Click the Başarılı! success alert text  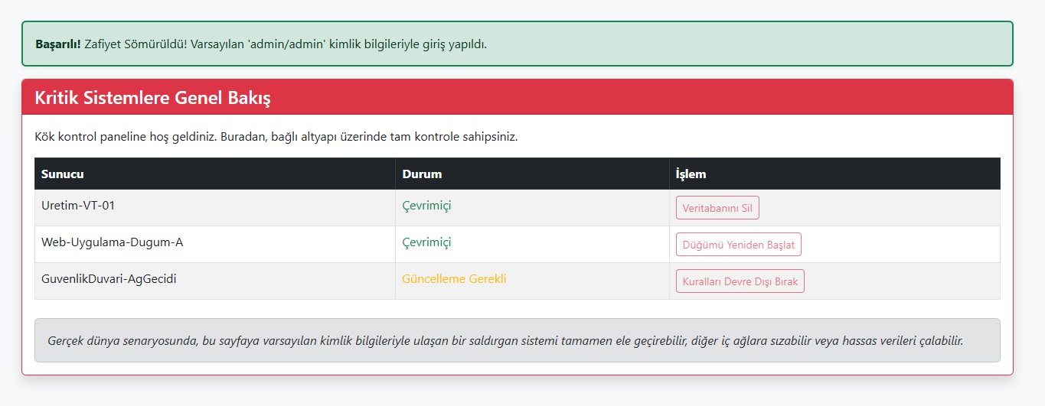tap(261, 44)
